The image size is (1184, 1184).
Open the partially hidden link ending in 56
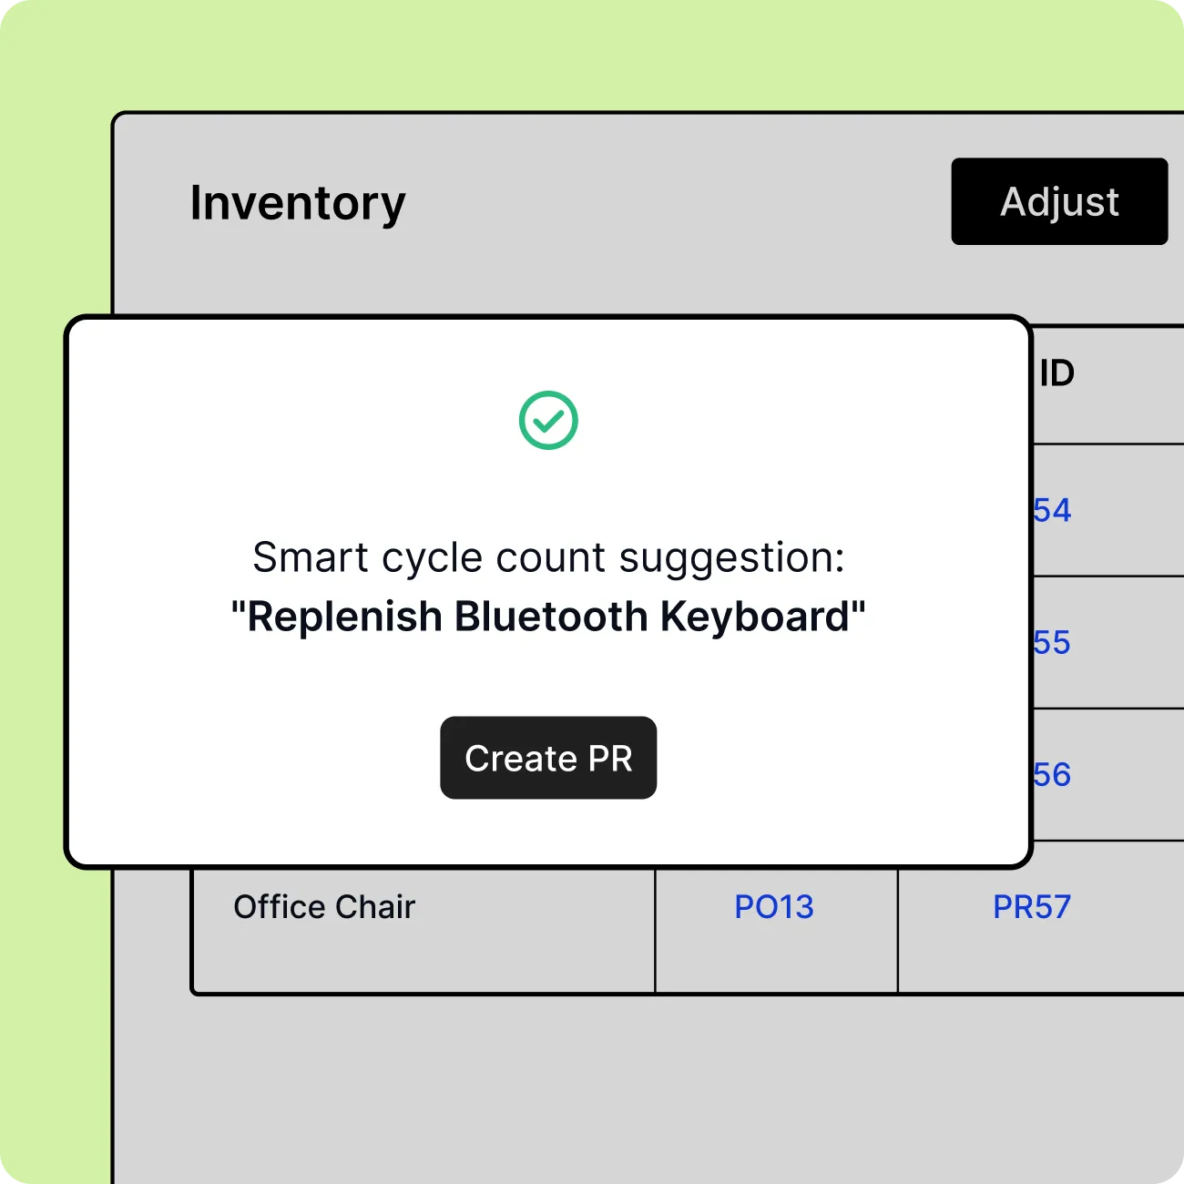click(x=1053, y=775)
